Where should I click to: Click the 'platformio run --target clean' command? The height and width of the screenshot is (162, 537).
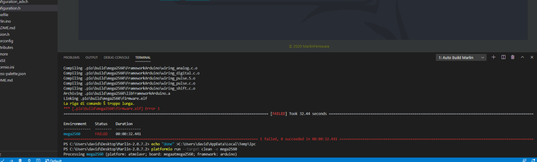click(194, 149)
